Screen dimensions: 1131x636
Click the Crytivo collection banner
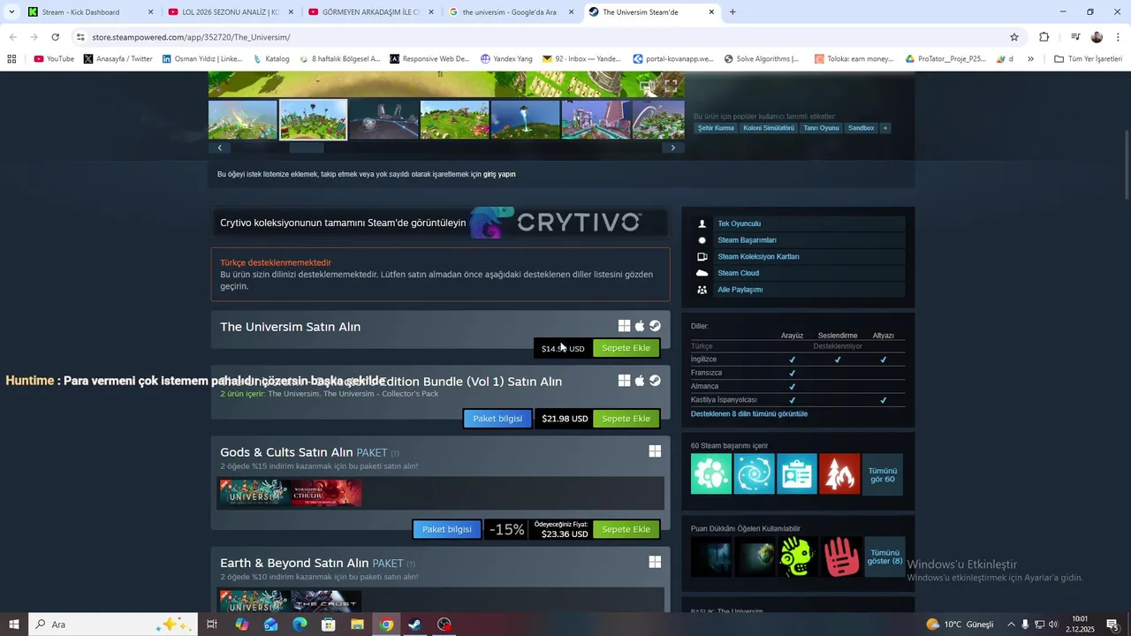pos(440,223)
